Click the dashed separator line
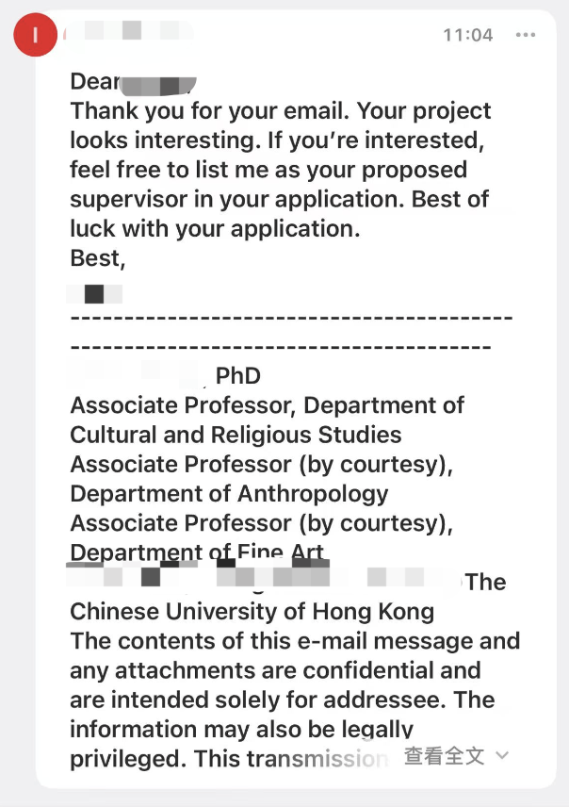 tap(291, 332)
